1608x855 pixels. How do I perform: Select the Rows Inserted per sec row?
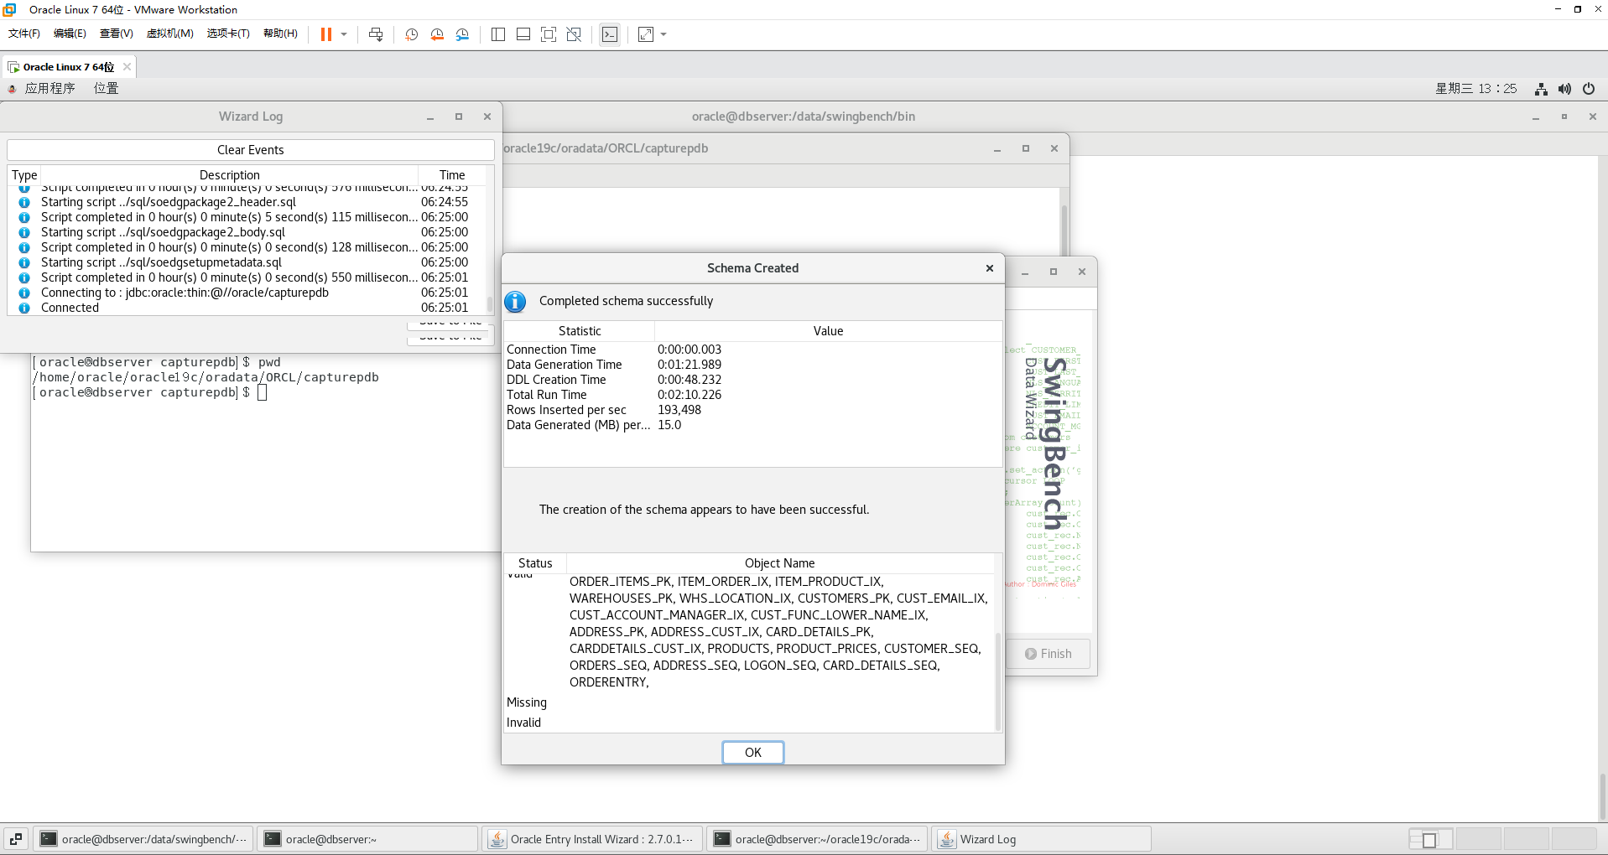[752, 410]
